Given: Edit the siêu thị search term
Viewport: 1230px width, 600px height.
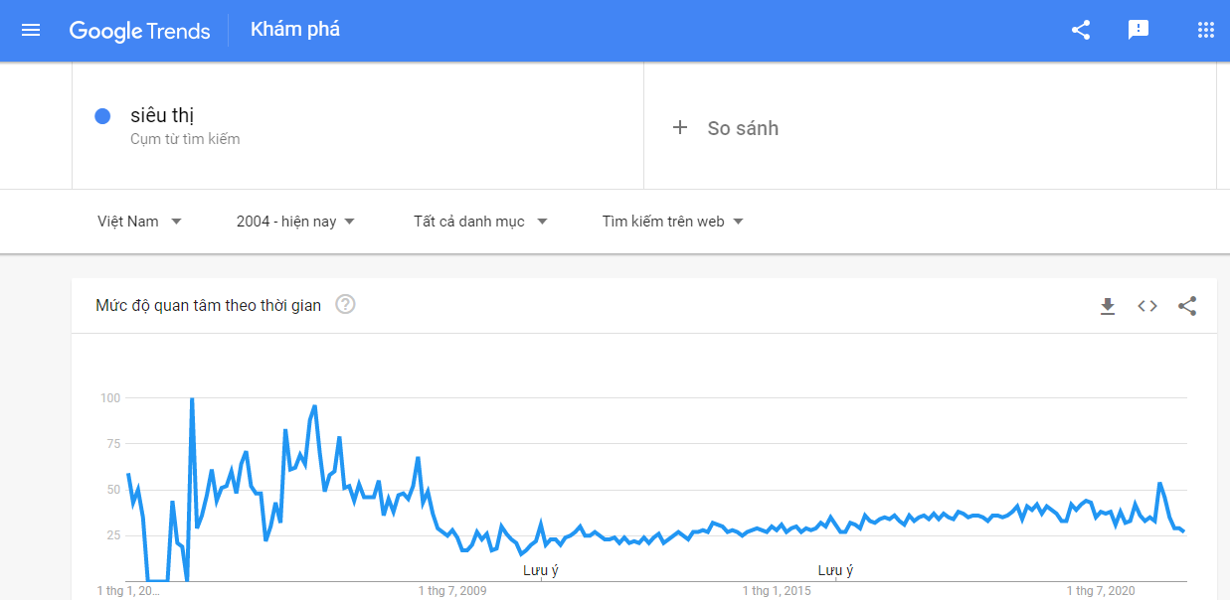Looking at the screenshot, I should pyautogui.click(x=161, y=115).
